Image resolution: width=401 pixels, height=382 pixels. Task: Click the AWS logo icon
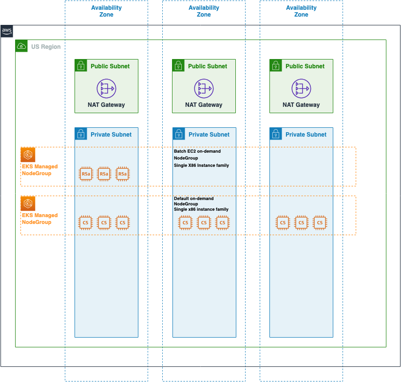coord(7,31)
